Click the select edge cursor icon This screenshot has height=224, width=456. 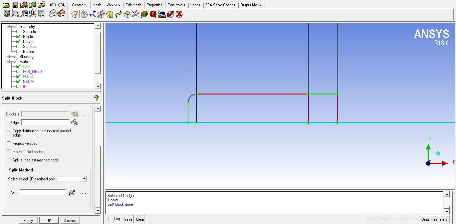pos(74,122)
